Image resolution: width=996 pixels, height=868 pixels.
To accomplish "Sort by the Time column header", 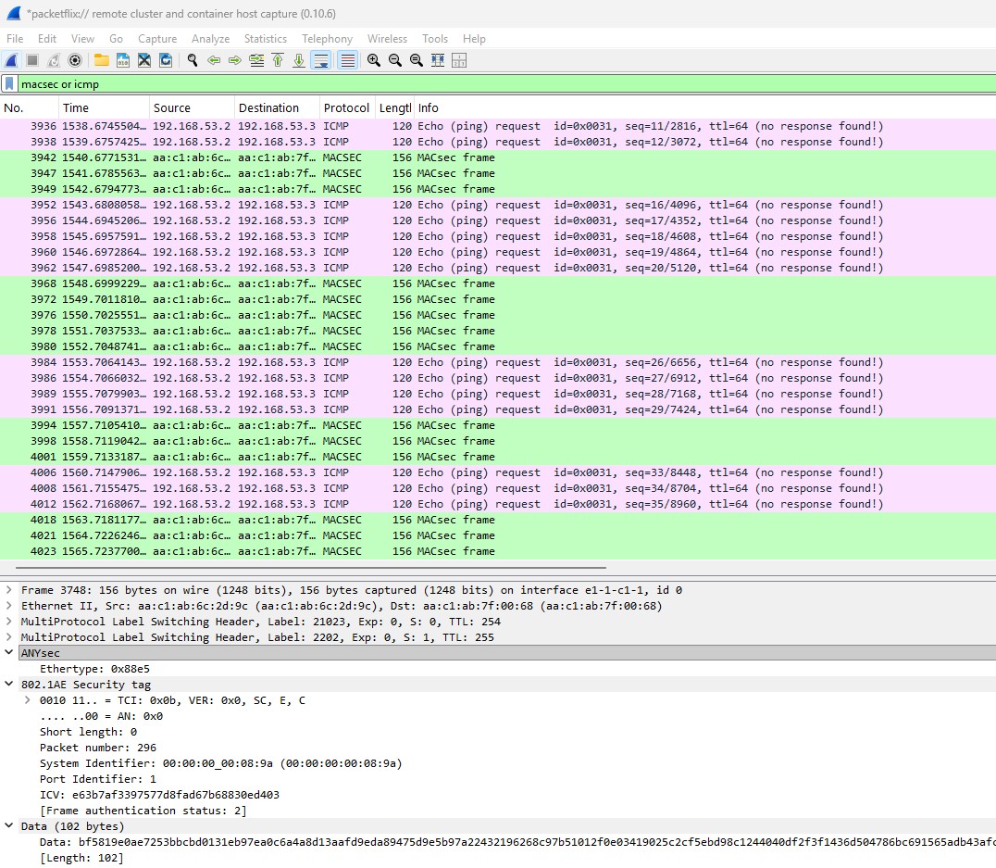I will point(105,108).
